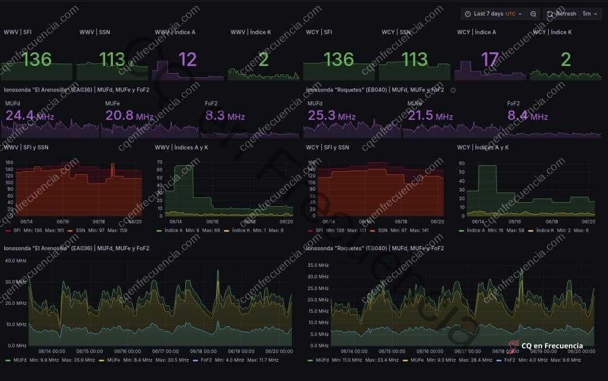608x381 pixels.
Task: Click the Refresh button label
Action: 566,14
